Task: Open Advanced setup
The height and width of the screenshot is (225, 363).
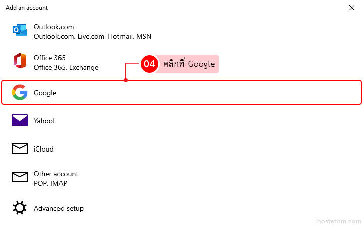Action: tap(58, 208)
